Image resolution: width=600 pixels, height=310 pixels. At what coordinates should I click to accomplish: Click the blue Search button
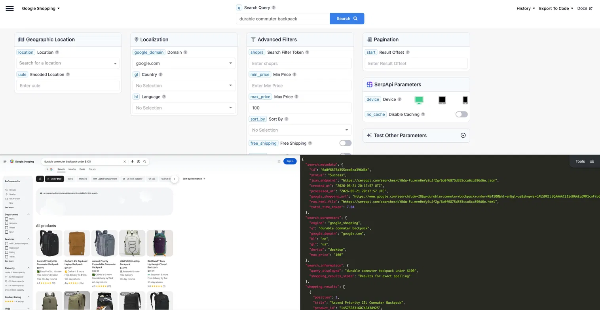347,19
